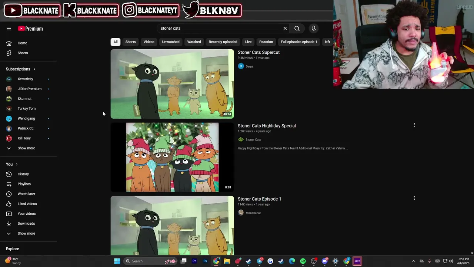Select the Shorts filter chip
474x267 pixels.
(x=130, y=42)
